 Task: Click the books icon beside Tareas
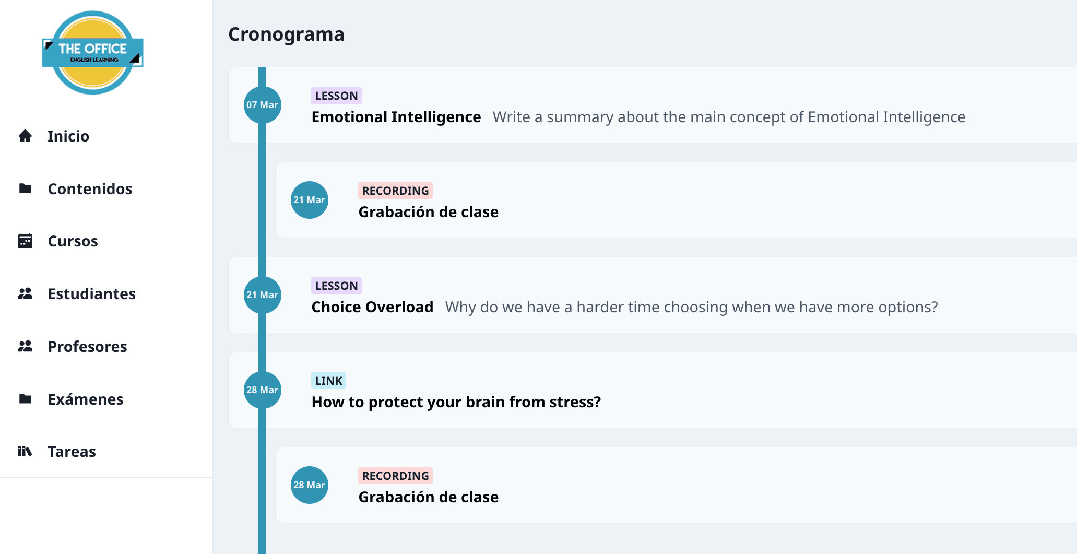[x=25, y=451]
